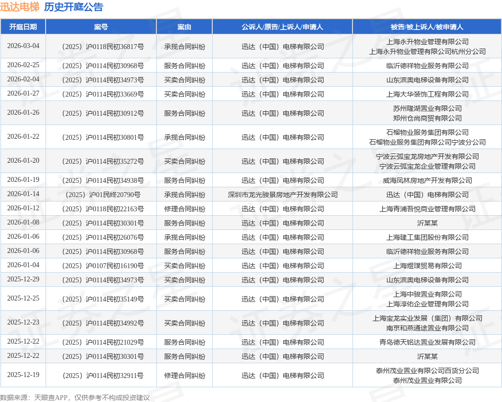Click defendant 宁波云弧宝龙房地产开发有限公司

(x=427, y=156)
